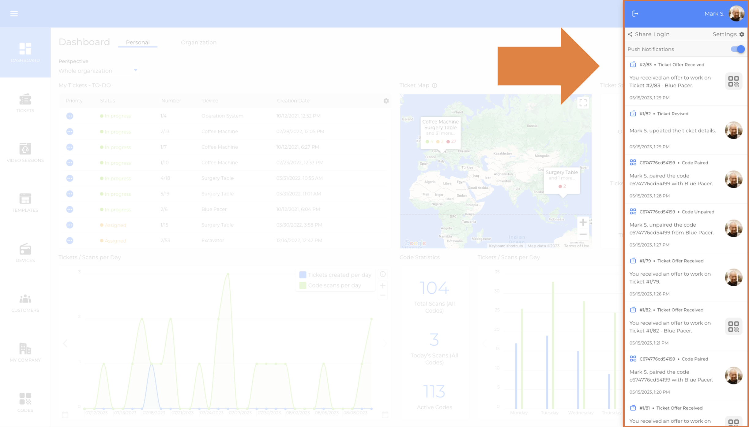Click Surgery Table map marker popup

pos(562,180)
